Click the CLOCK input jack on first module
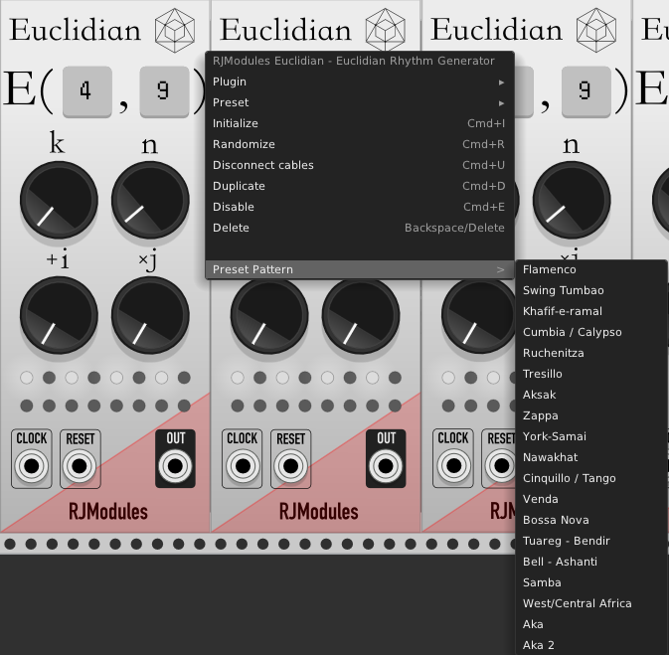Viewport: 669px width, 655px height. (32, 466)
